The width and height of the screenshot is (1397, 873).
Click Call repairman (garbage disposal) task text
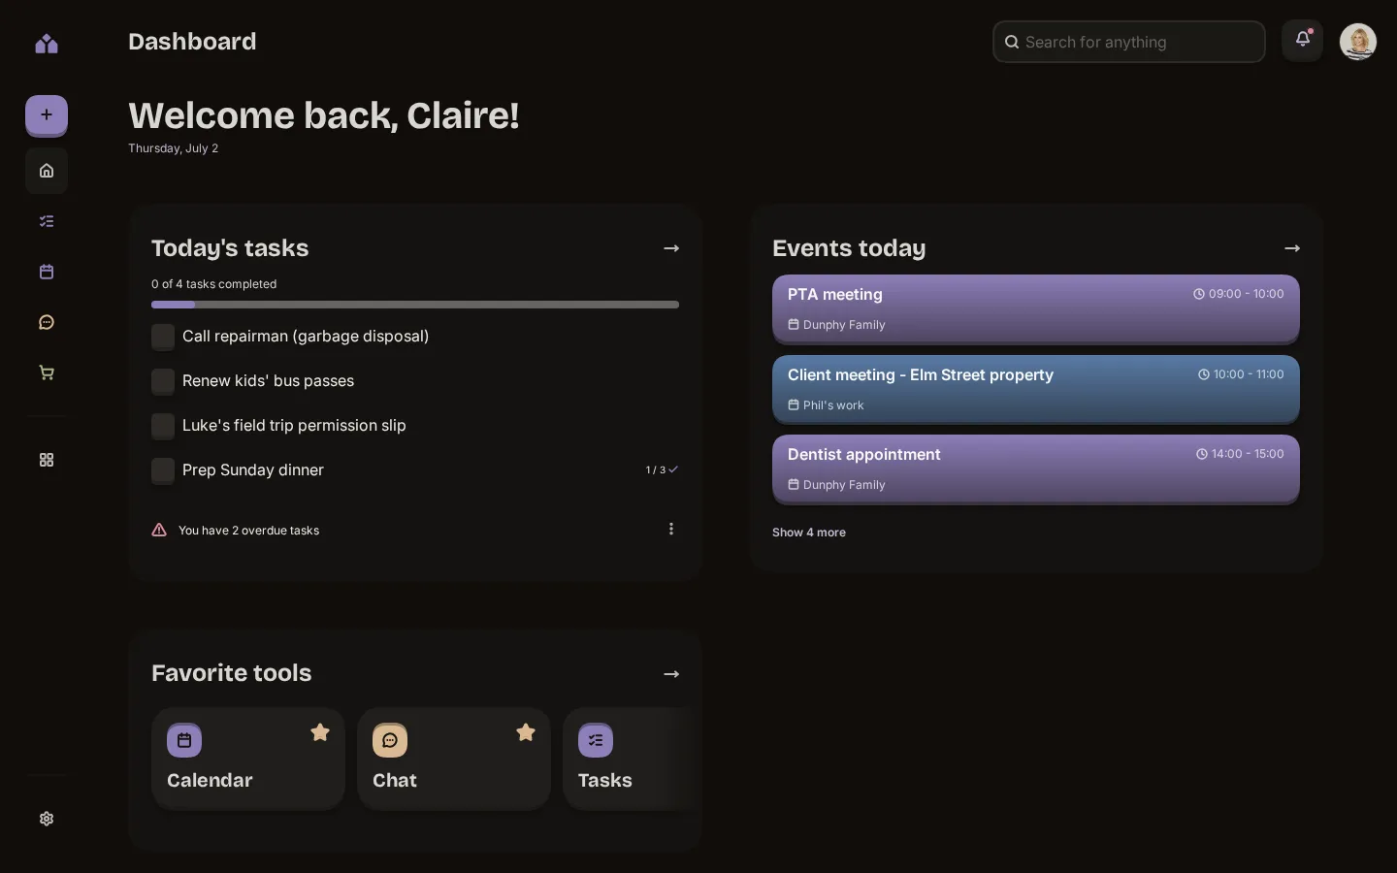coord(306,337)
